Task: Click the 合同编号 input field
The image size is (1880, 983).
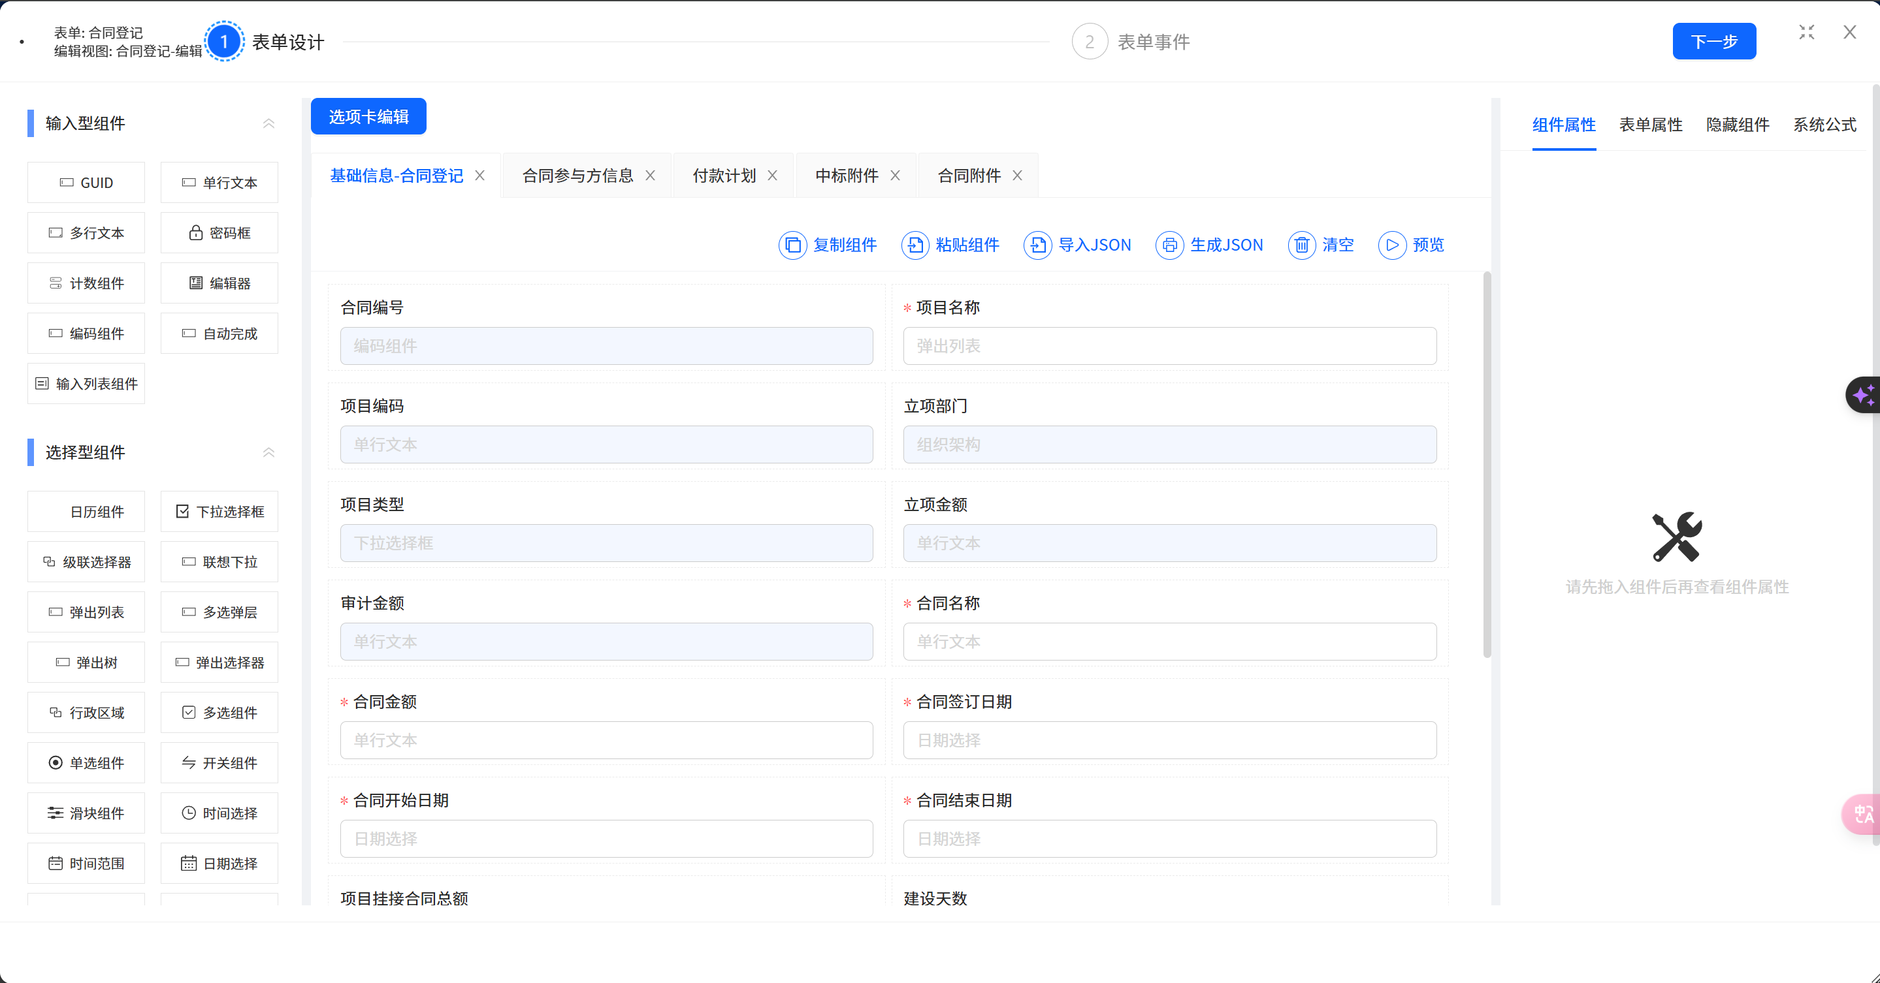Action: pos(606,346)
